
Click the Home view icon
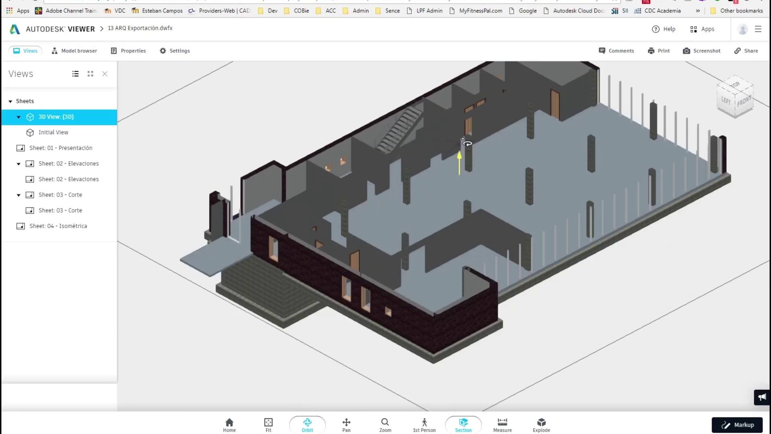click(x=229, y=424)
